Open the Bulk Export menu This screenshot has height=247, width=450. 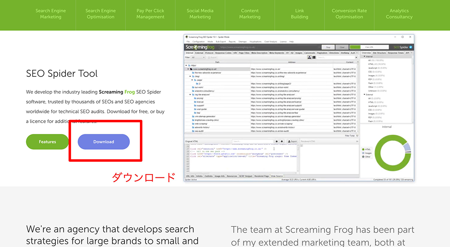(x=220, y=42)
